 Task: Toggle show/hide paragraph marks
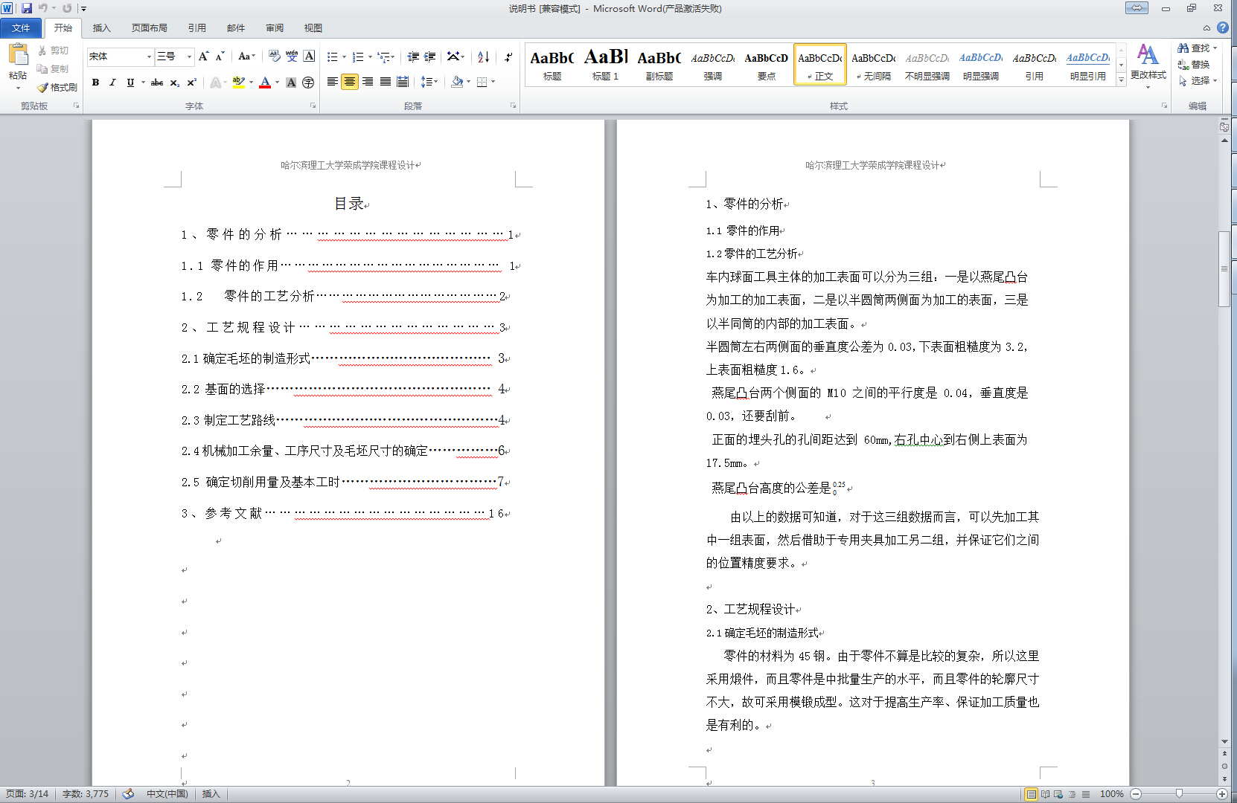tap(508, 57)
